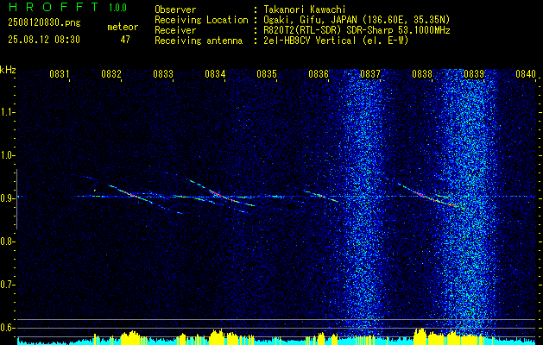Click the 0.8 kHz axis label

coord(7,241)
